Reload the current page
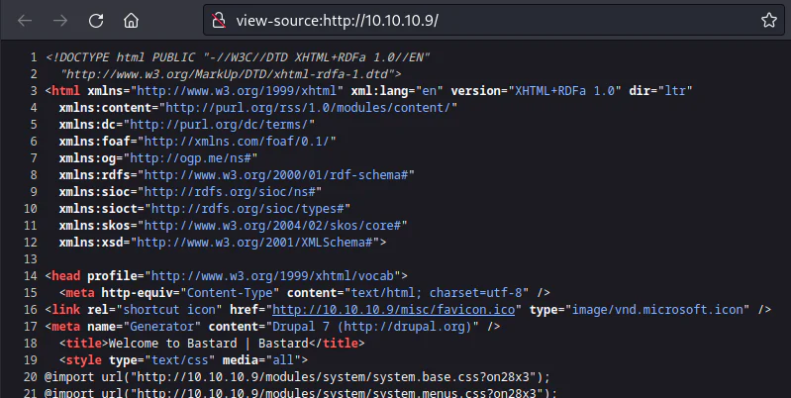 point(96,20)
